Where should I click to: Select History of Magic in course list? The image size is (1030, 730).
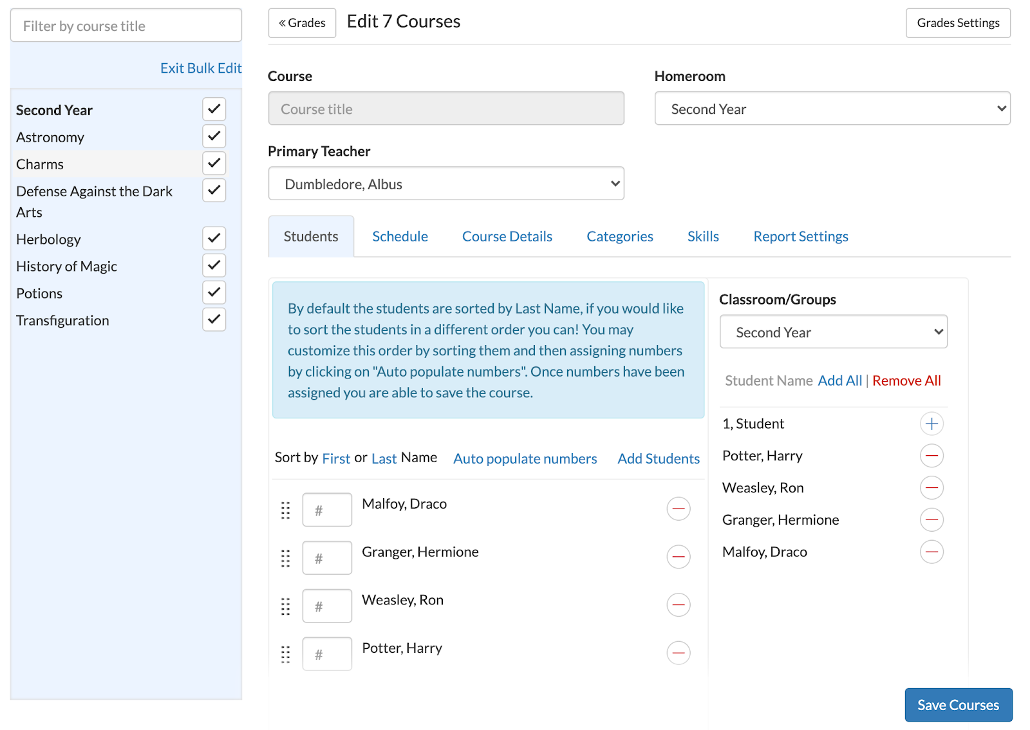pyautogui.click(x=66, y=267)
